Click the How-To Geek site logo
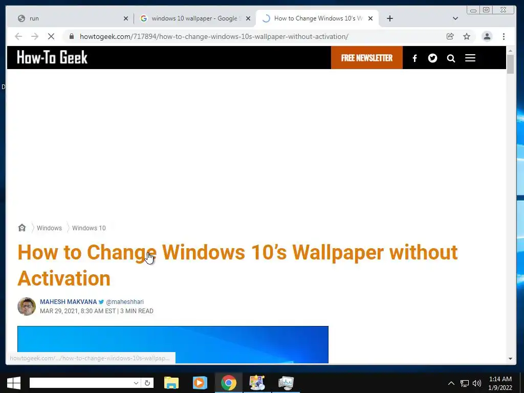524x393 pixels. tap(52, 57)
